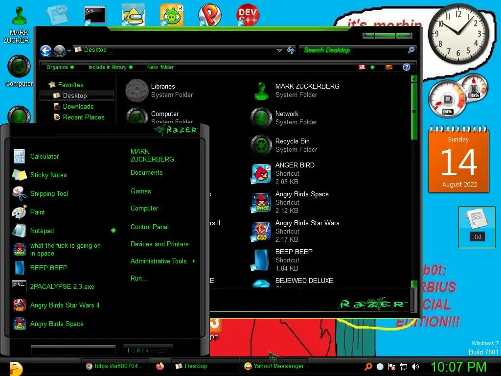The height and width of the screenshot is (376, 501).
Task: Open Games from start menu
Action: (x=140, y=191)
